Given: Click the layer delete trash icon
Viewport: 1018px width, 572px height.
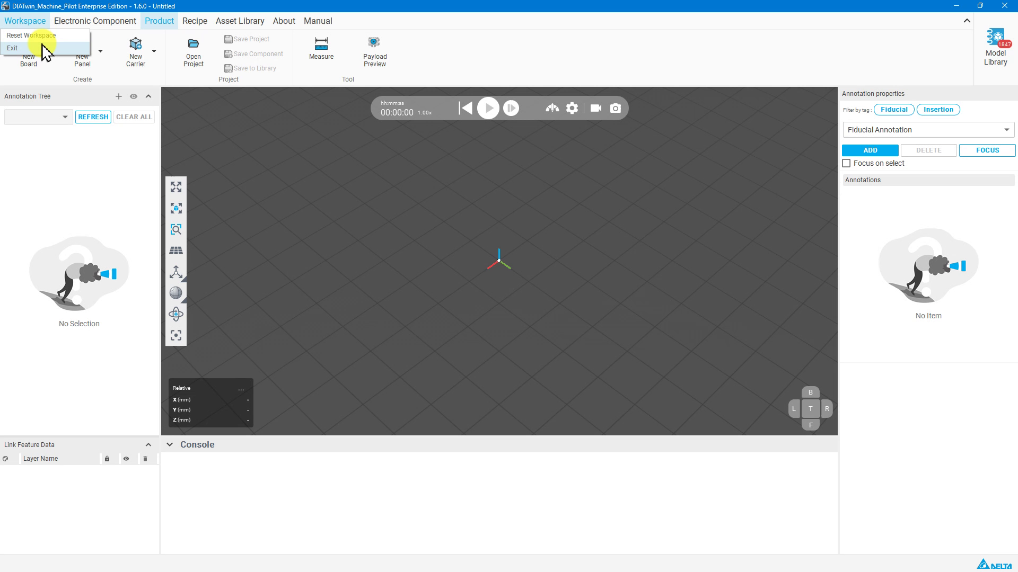Looking at the screenshot, I should pos(145,459).
